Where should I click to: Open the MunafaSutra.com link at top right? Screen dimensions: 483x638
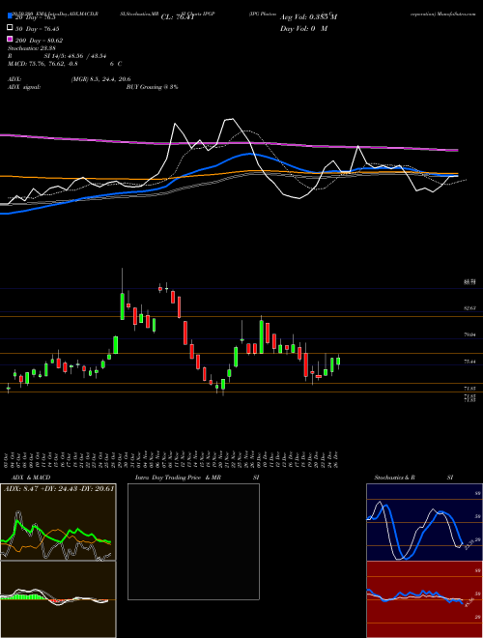coord(459,14)
